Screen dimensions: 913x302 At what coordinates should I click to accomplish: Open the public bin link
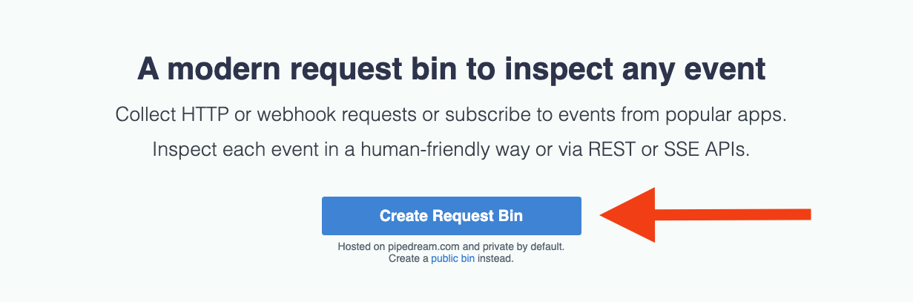(453, 259)
